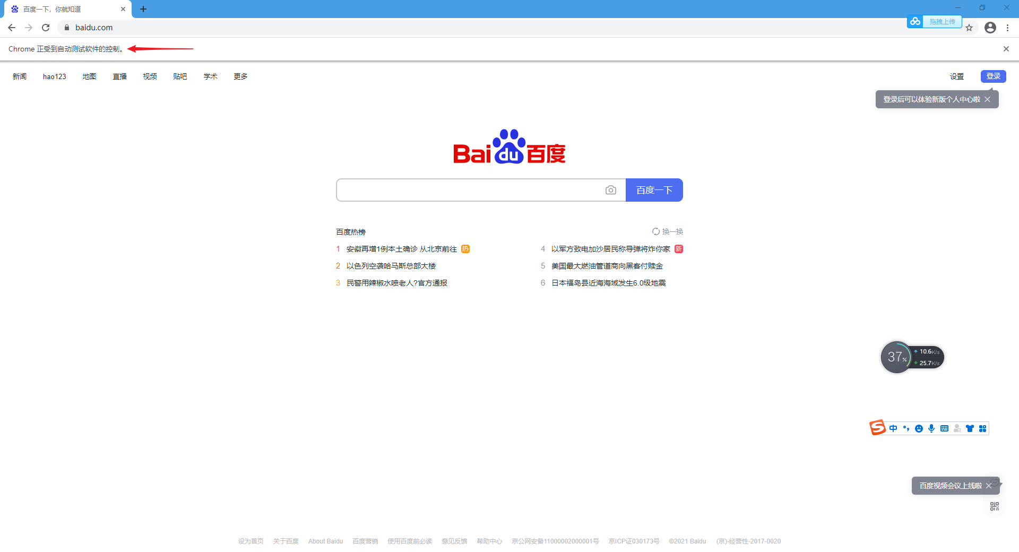Open Sogou toolbox grid icon

(x=982, y=428)
